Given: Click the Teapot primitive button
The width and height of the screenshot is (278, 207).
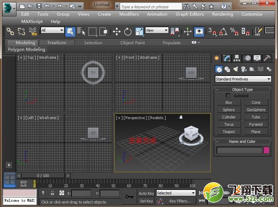Looking at the screenshot, I should pos(229,132).
